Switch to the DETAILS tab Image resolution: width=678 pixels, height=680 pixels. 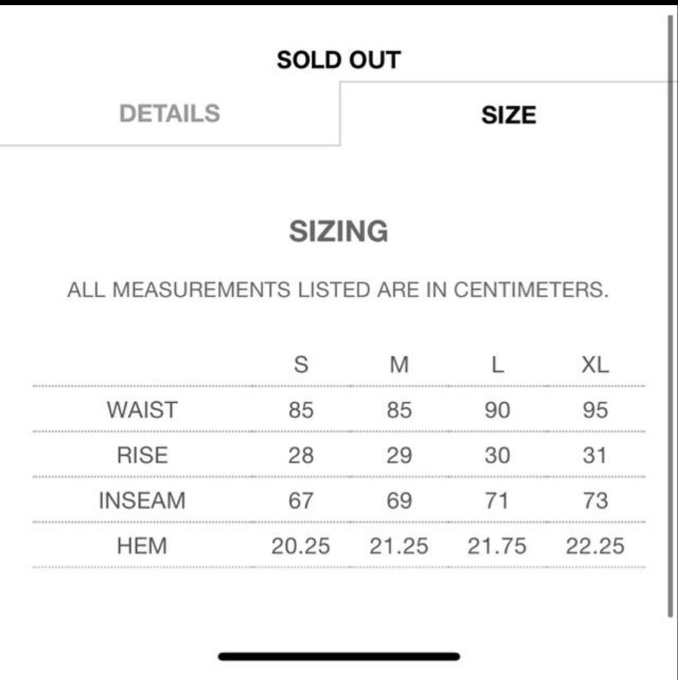coord(169,114)
